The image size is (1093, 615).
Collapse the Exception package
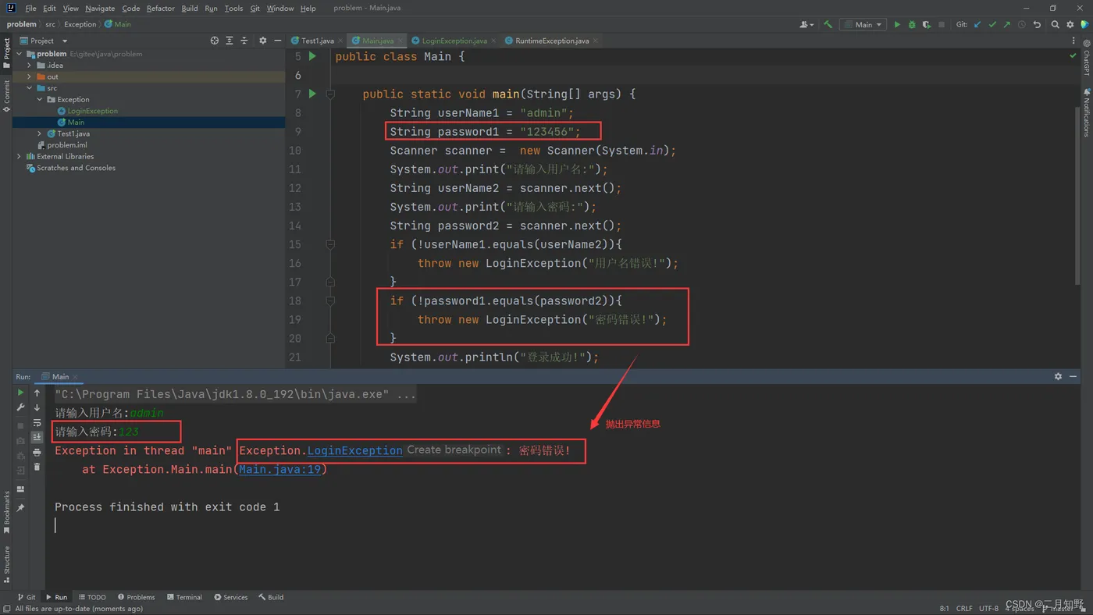point(40,99)
